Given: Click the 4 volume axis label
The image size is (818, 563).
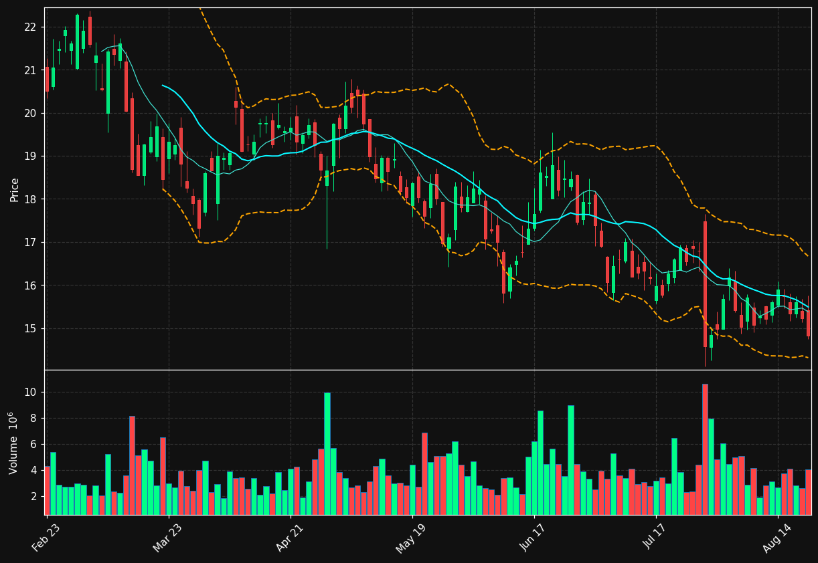Looking at the screenshot, I should pos(33,471).
